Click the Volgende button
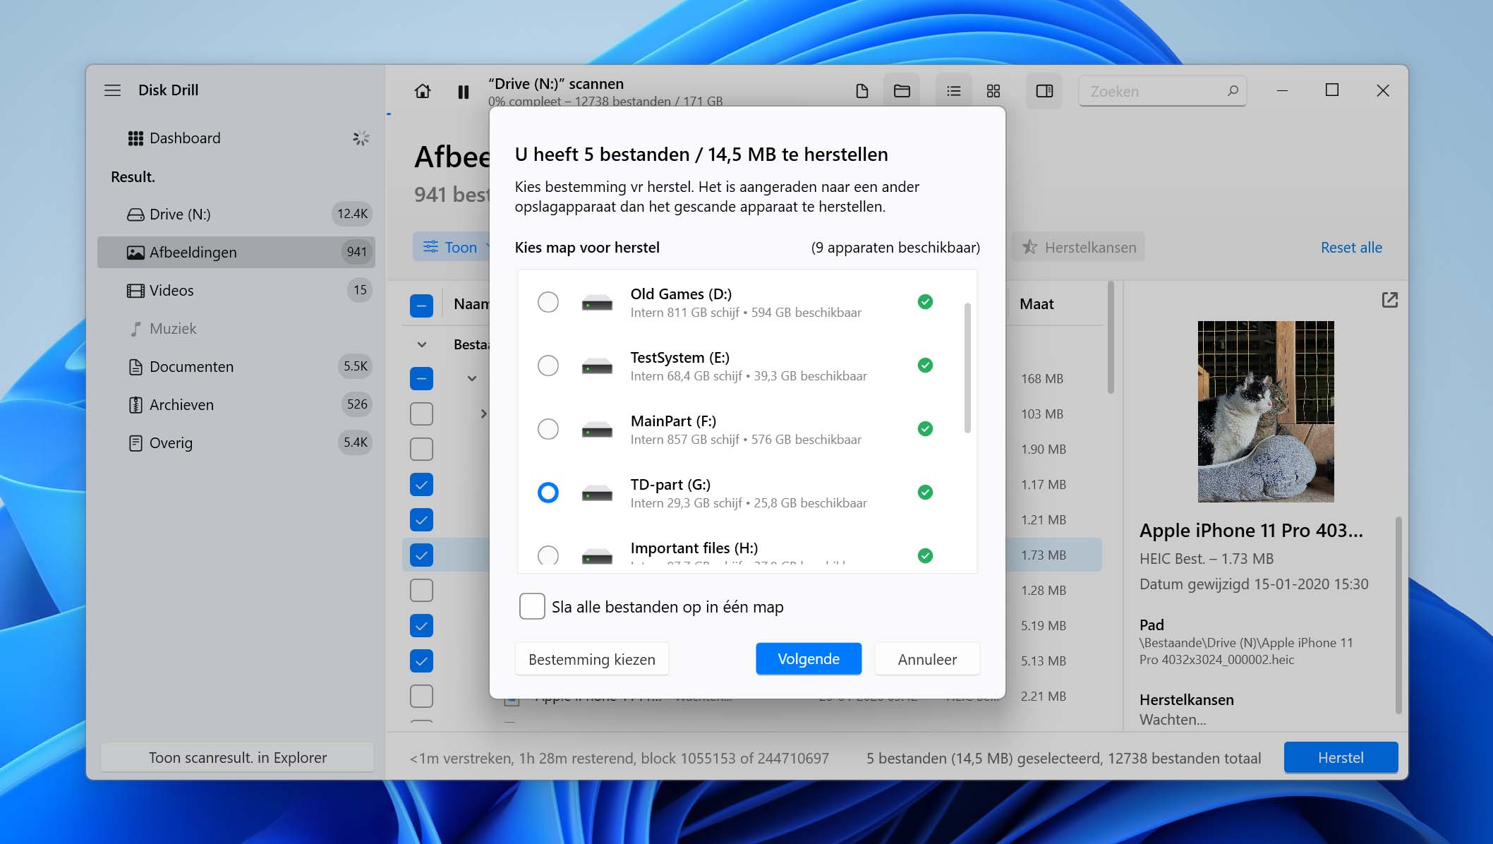1493x844 pixels. tap(808, 658)
